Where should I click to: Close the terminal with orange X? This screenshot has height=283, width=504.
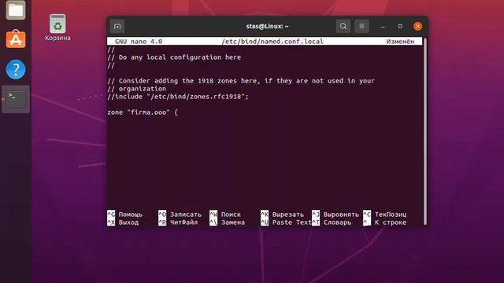tap(418, 26)
